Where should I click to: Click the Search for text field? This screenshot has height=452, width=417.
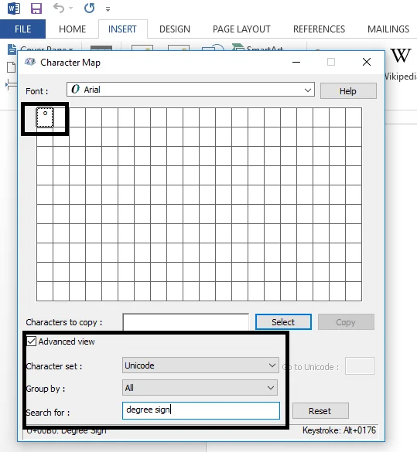[201, 410]
